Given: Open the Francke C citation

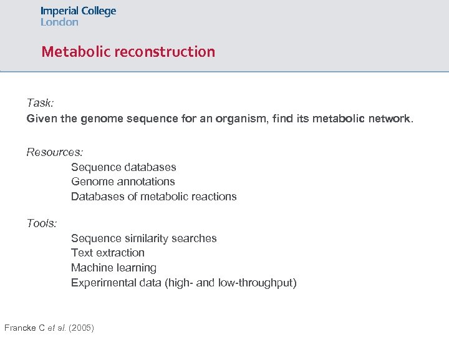Looking at the screenshot, I should point(25,328).
